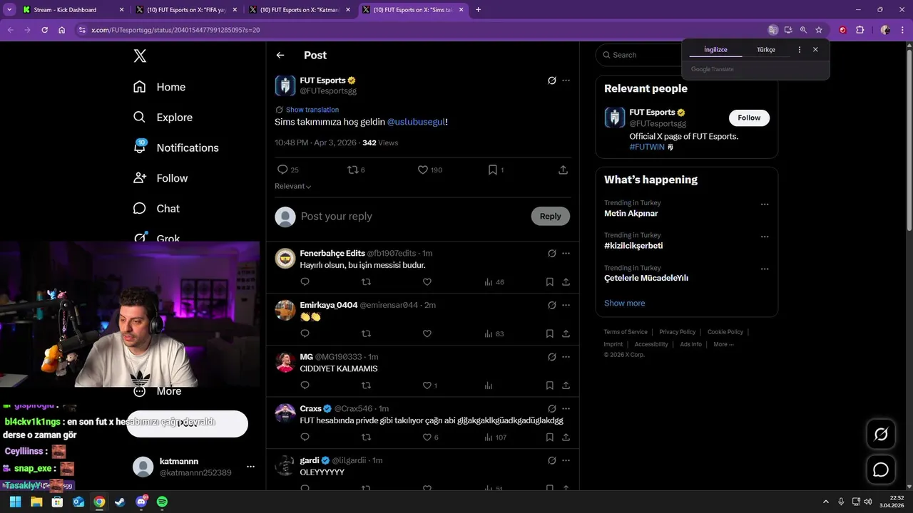The height and width of the screenshot is (513, 913).
Task: Open Follow in the X sidebar
Action: 160,178
